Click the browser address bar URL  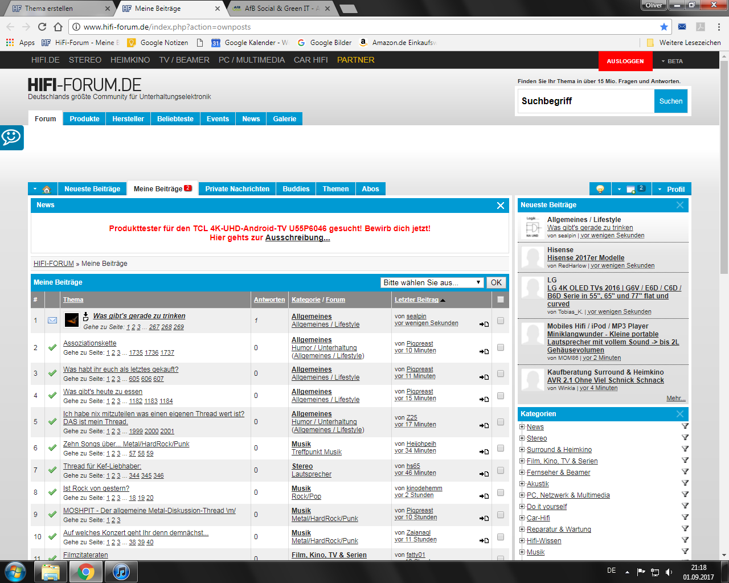tap(167, 27)
